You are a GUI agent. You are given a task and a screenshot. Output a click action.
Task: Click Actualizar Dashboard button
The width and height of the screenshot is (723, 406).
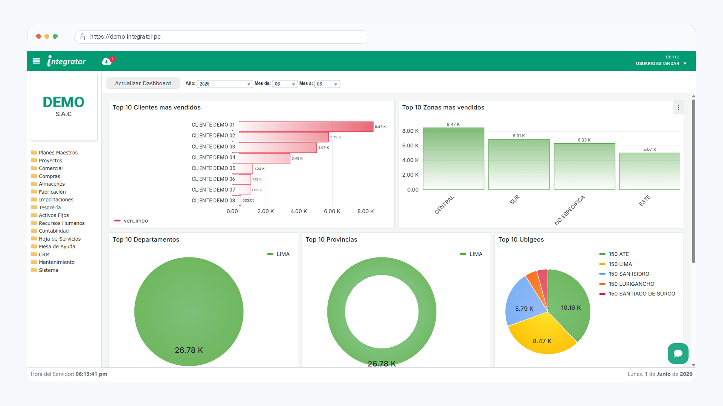coord(143,83)
